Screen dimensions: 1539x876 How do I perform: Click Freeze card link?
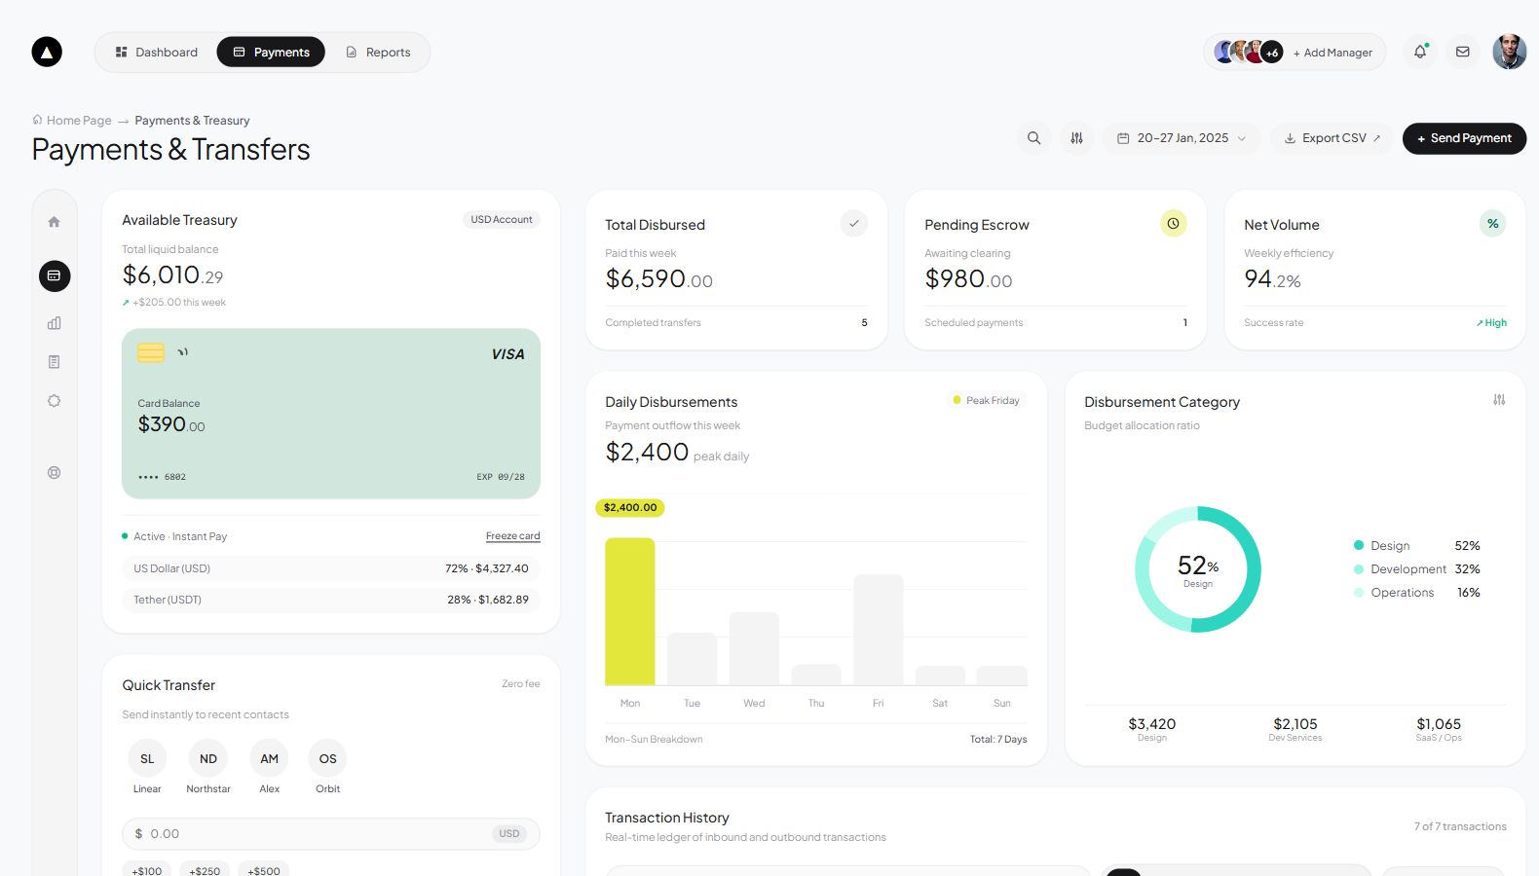(513, 536)
